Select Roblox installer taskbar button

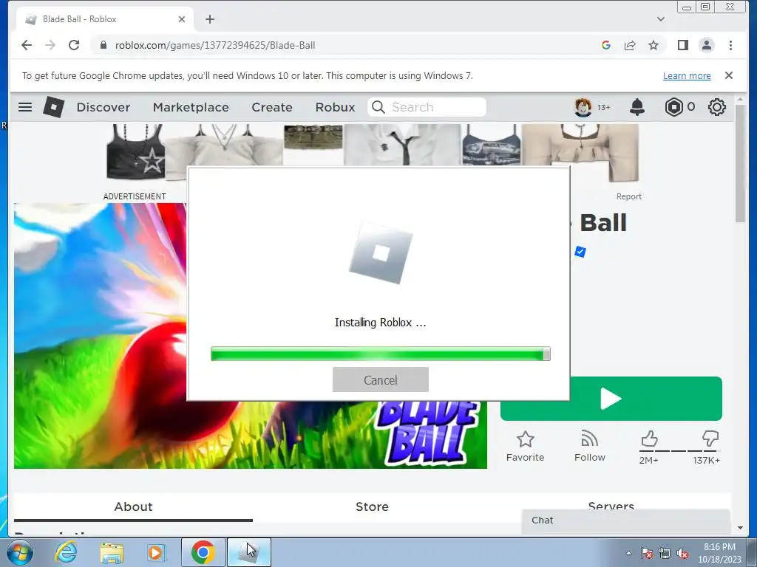pyautogui.click(x=248, y=552)
